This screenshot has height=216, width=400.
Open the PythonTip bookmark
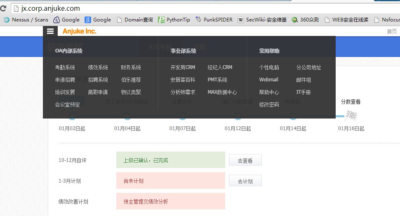point(174,20)
